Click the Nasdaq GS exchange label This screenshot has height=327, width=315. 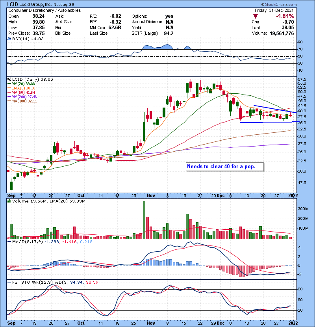64,5
